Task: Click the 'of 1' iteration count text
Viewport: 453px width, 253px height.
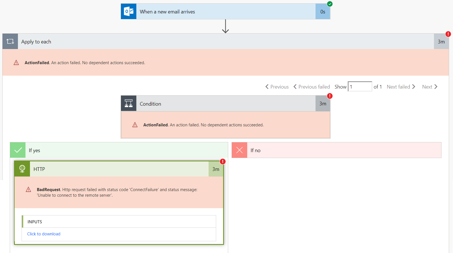Action: (x=378, y=87)
